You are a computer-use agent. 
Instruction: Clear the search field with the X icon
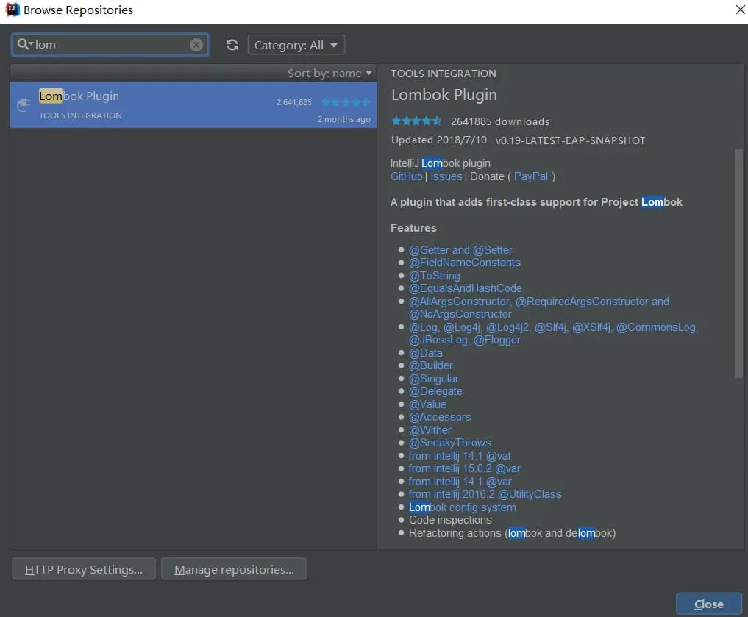click(196, 45)
